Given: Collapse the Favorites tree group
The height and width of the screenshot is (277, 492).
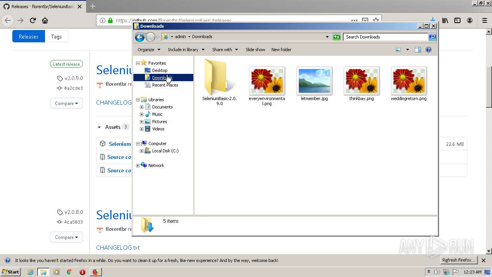Looking at the screenshot, I should [138, 63].
